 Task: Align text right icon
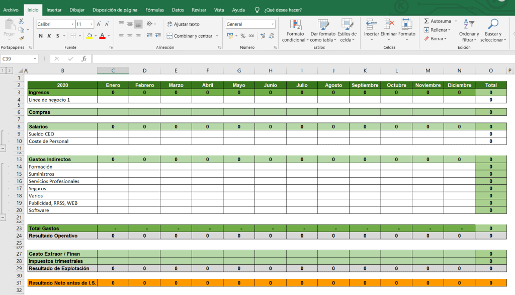[x=138, y=36]
